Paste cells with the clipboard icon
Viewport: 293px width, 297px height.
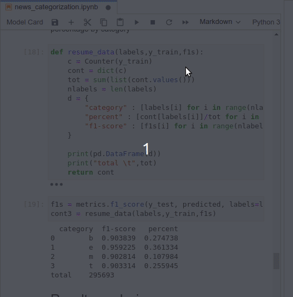(x=120, y=22)
